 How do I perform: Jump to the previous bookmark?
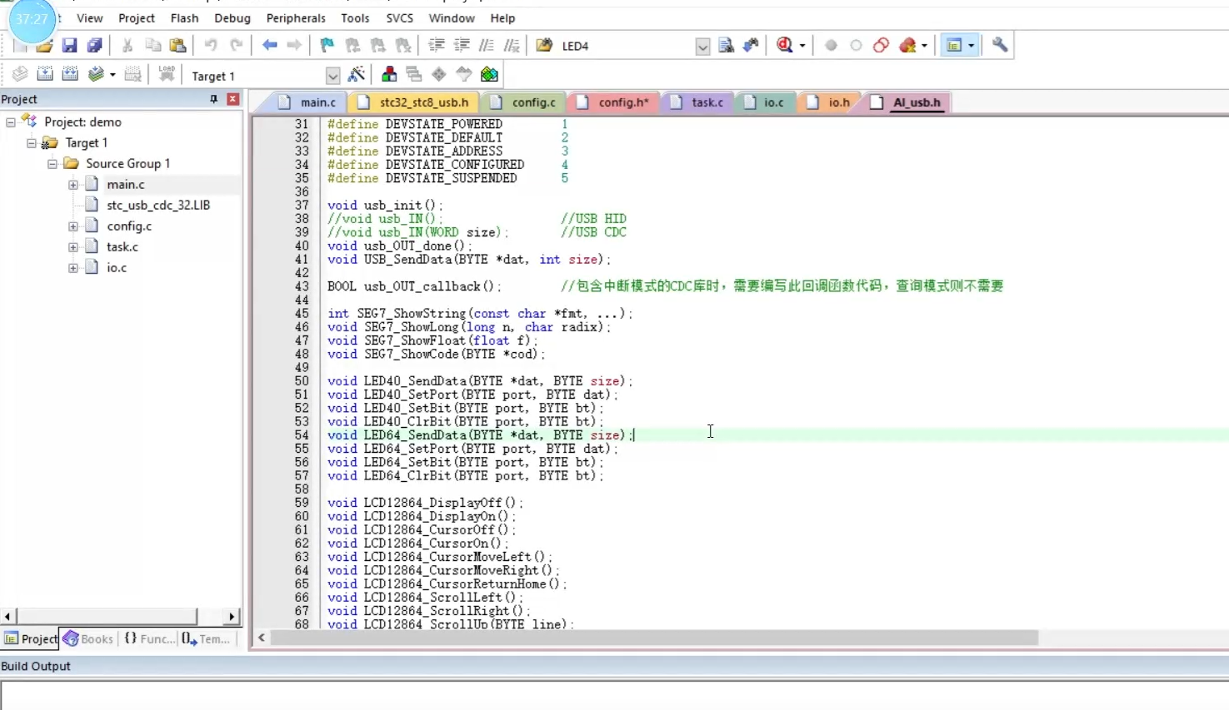[x=352, y=46]
